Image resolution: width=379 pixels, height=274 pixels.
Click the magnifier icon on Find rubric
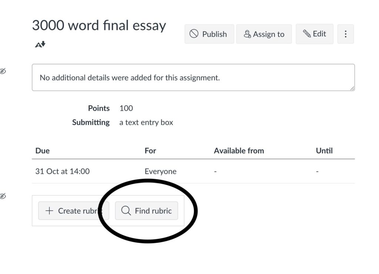126,211
